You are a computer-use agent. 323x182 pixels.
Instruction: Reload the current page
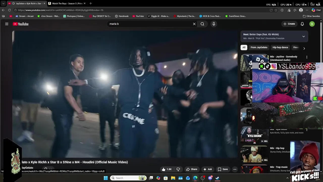9,10
